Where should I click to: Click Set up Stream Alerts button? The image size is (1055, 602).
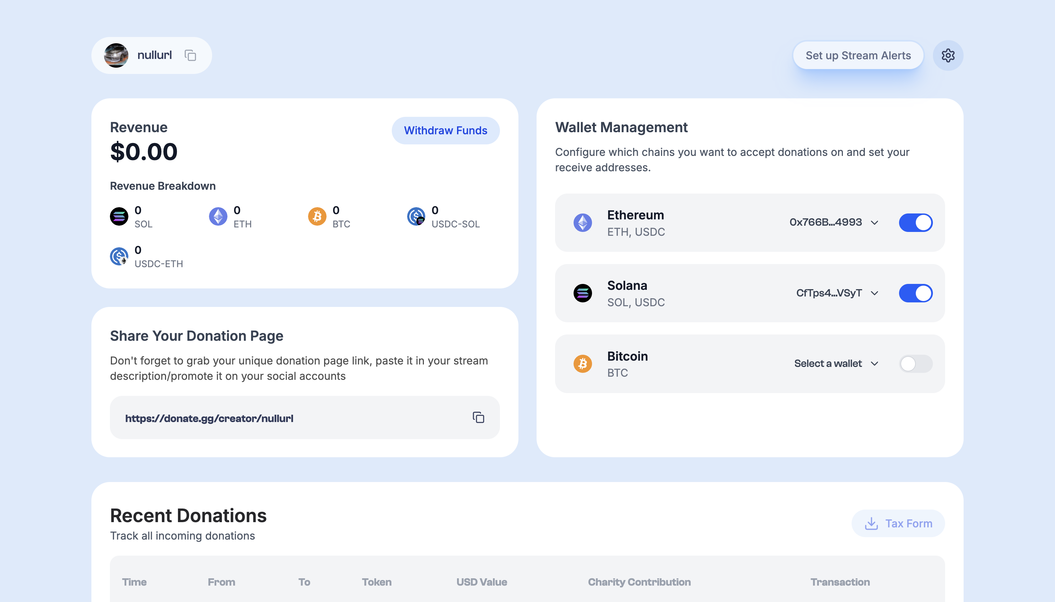(x=858, y=55)
